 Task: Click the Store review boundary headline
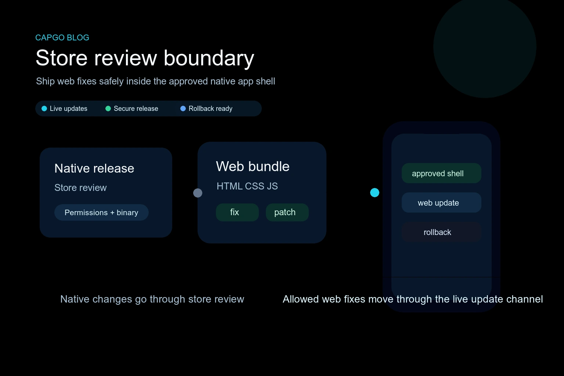pos(145,58)
